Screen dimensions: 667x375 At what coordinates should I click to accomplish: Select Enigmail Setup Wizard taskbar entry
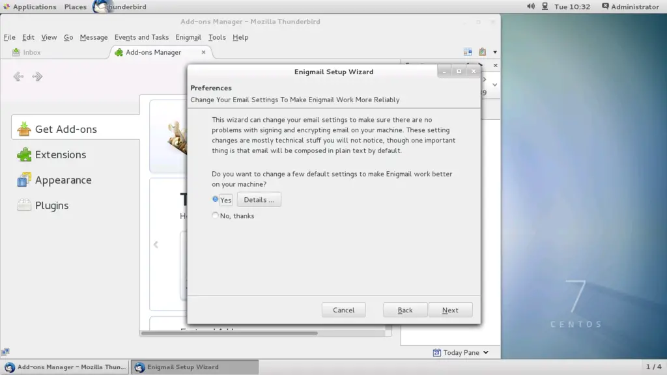point(195,367)
